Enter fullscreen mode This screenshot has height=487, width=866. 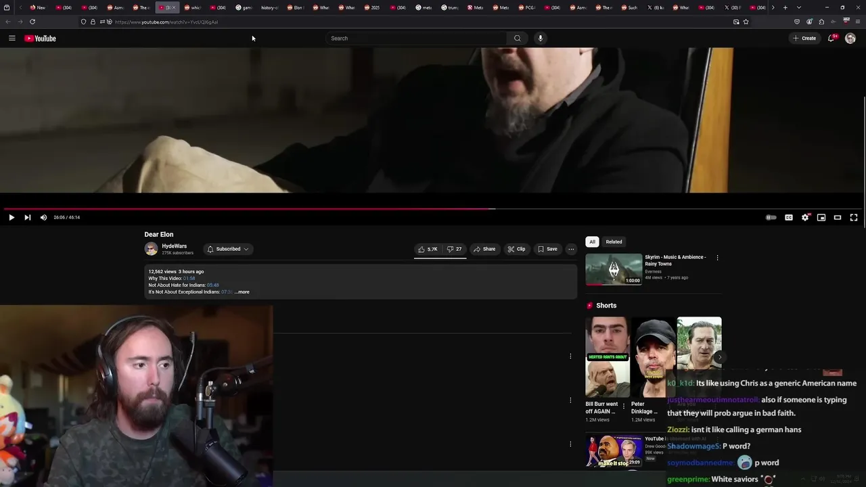click(854, 217)
